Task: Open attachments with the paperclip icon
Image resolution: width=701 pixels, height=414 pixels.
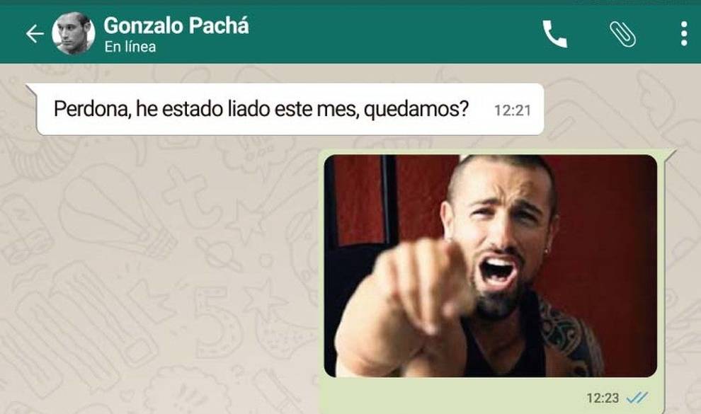Action: (x=623, y=34)
